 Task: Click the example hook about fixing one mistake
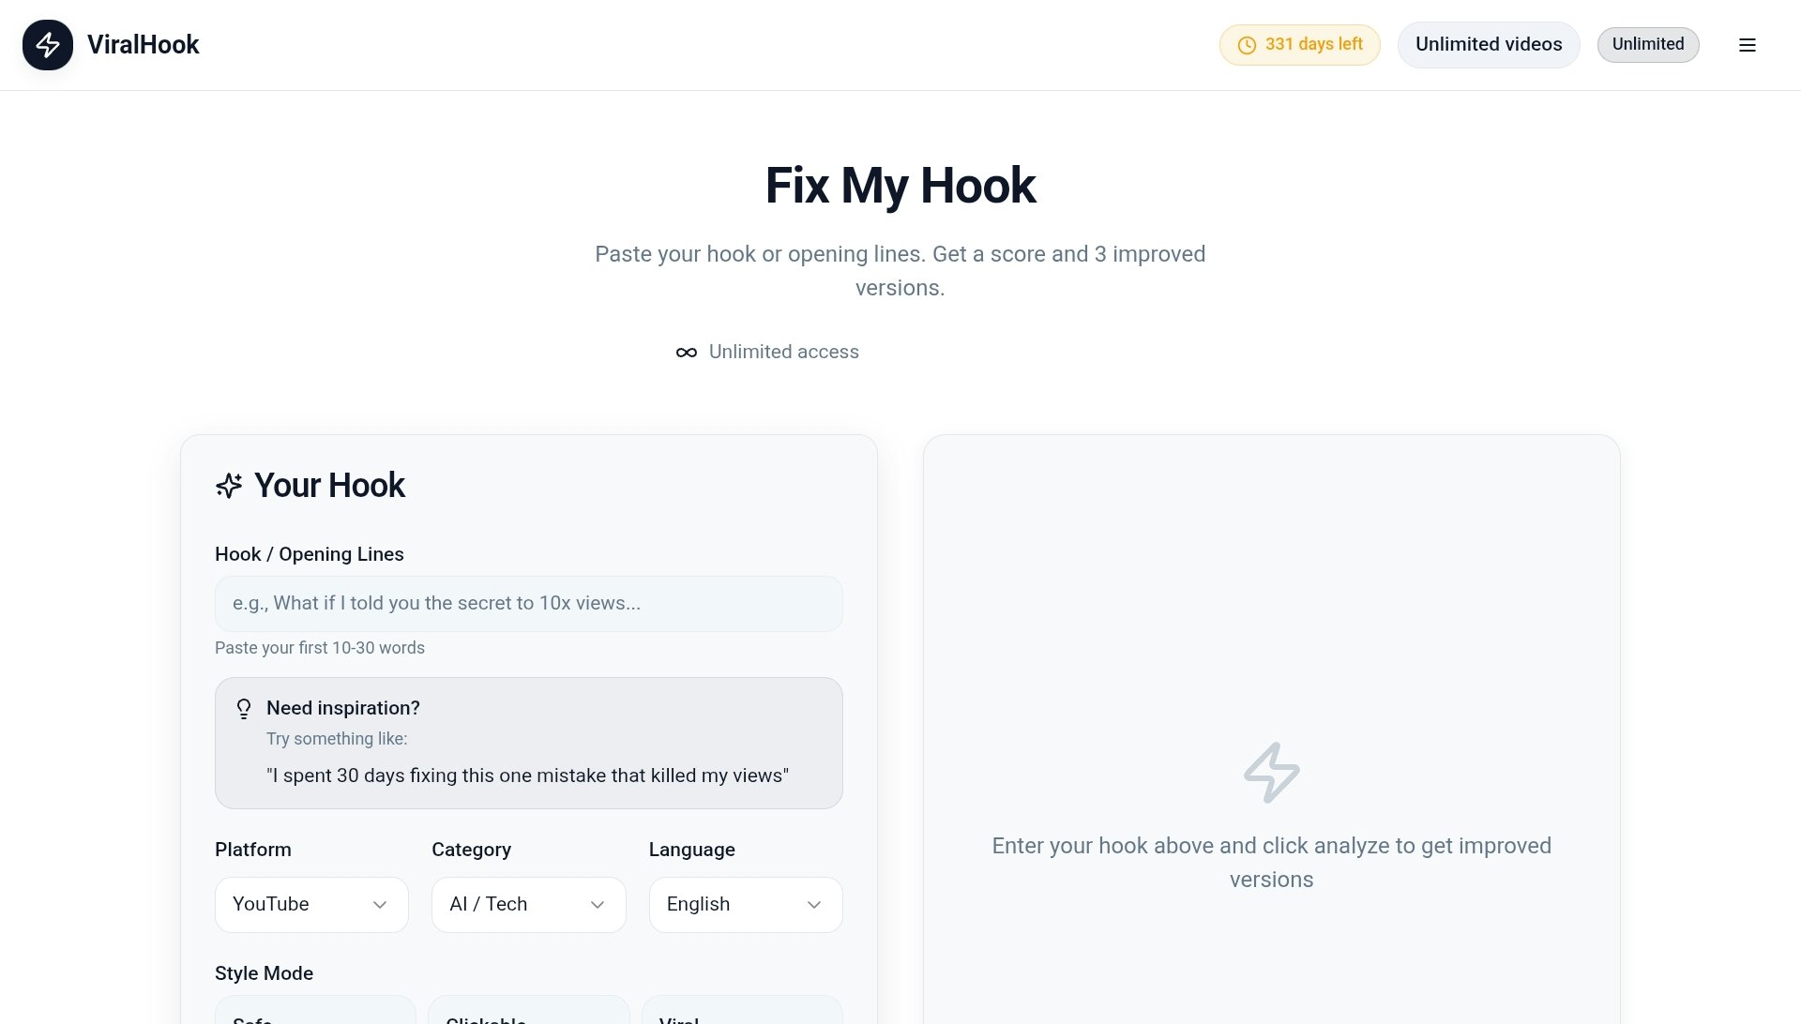528,776
